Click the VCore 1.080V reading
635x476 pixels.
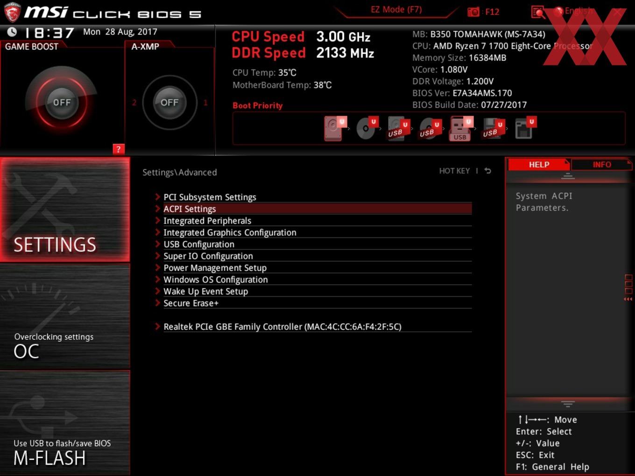(440, 70)
